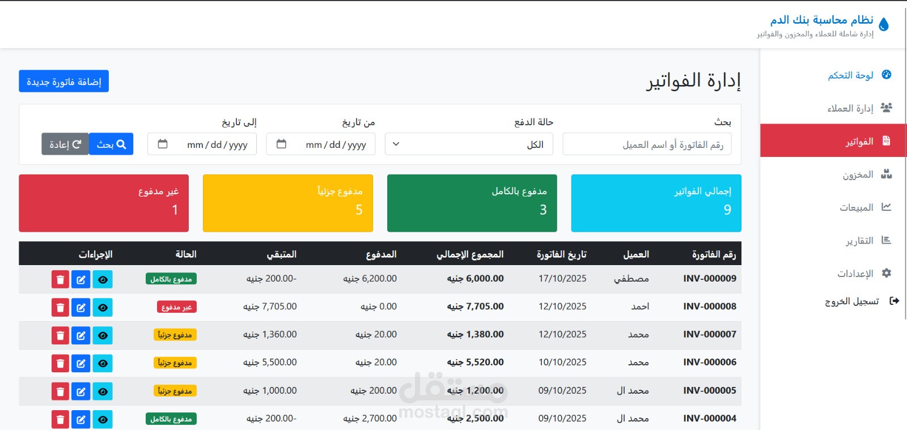Screen dimensions: 907x430
Task: Edit invoice INV-000005 pencil icon
Action: (81, 391)
